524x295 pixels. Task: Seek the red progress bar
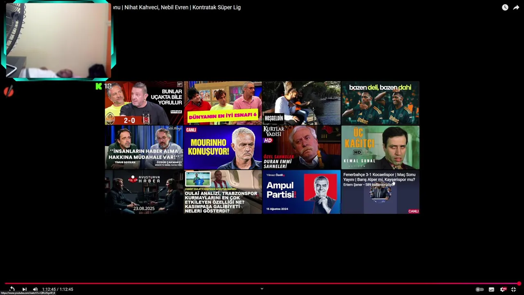point(262,284)
